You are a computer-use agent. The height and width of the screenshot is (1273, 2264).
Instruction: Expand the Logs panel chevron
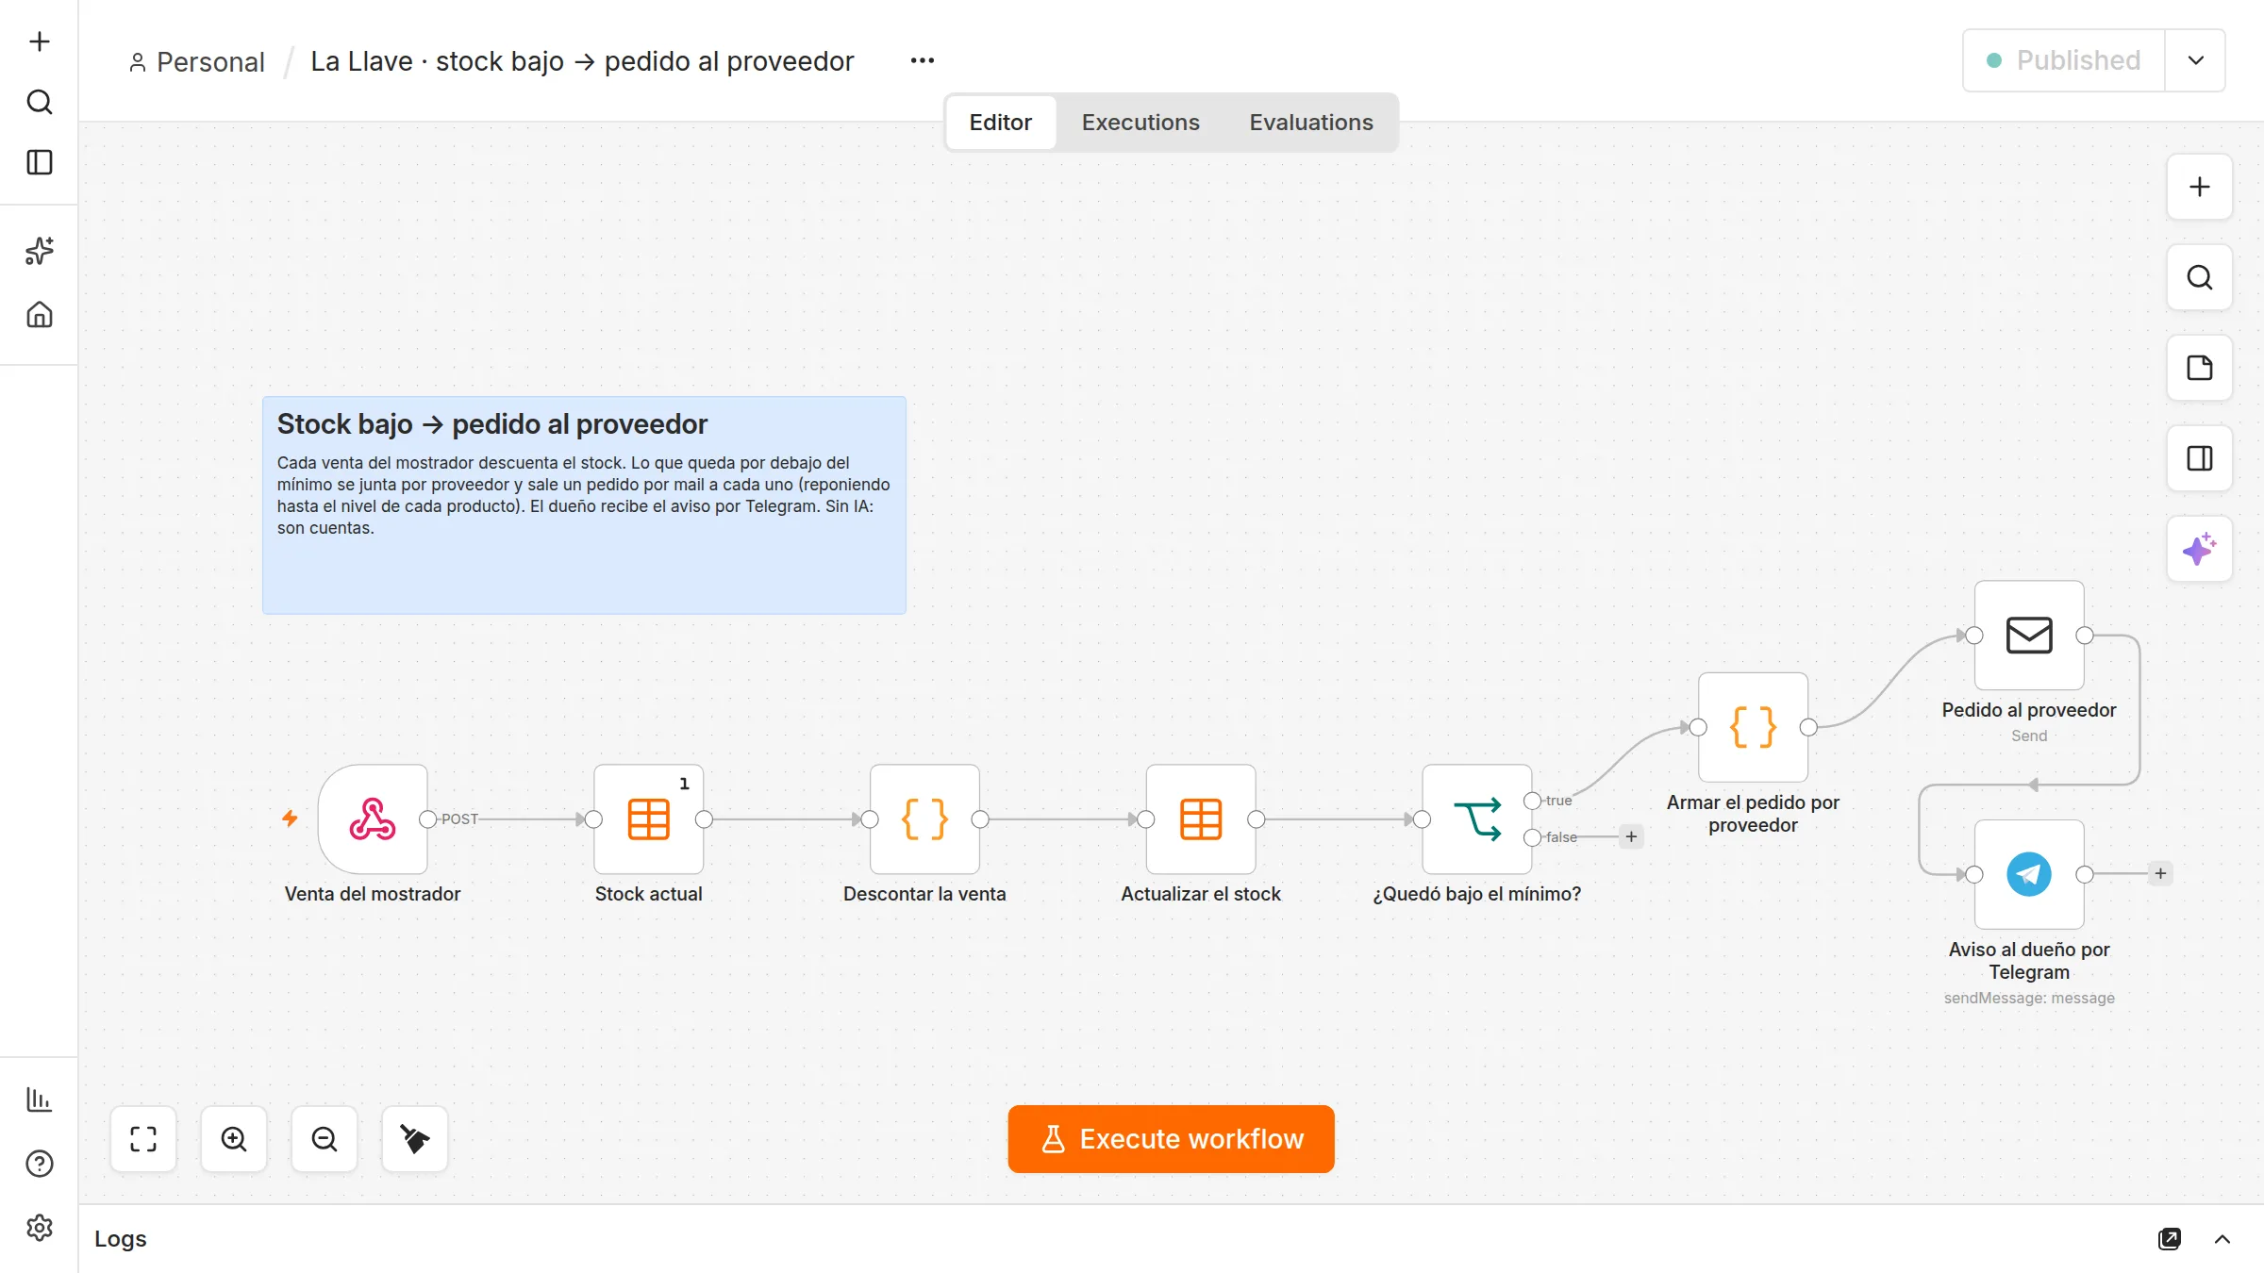(x=2222, y=1239)
